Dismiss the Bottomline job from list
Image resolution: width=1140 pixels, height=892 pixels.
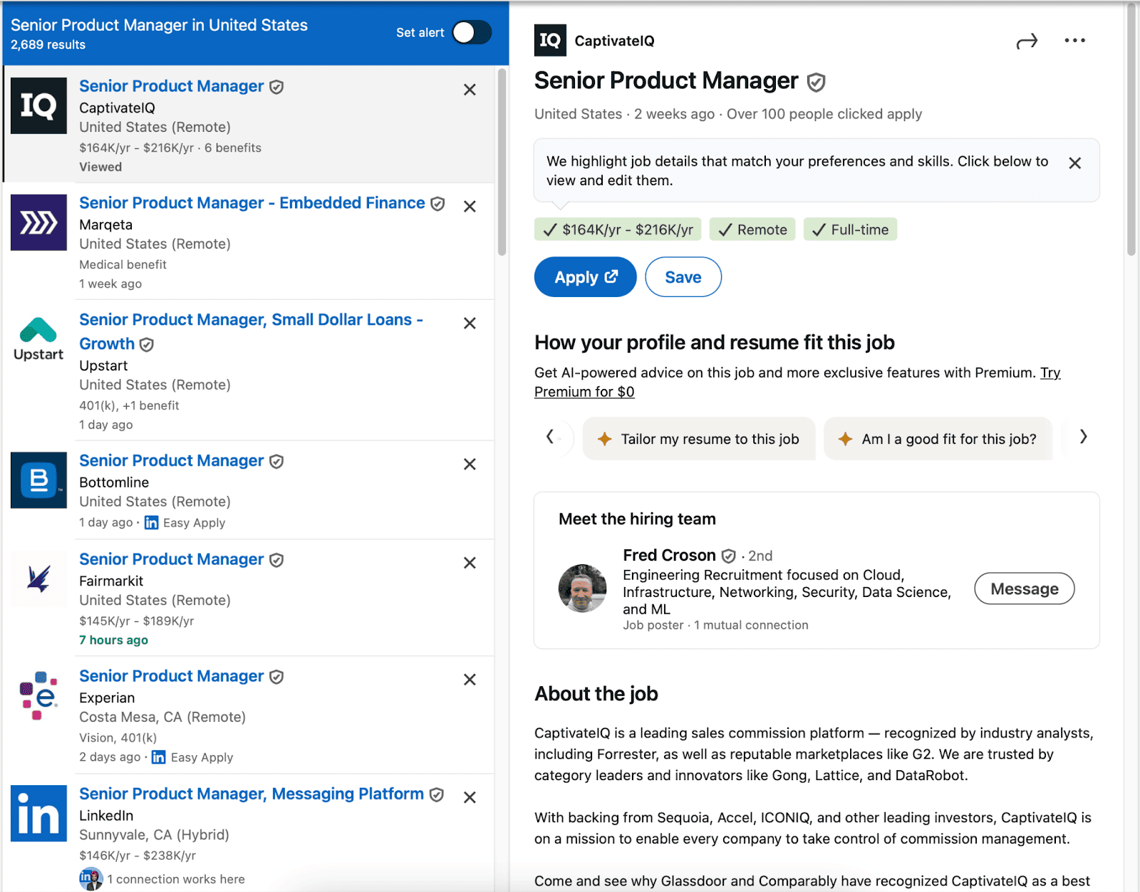click(x=470, y=465)
